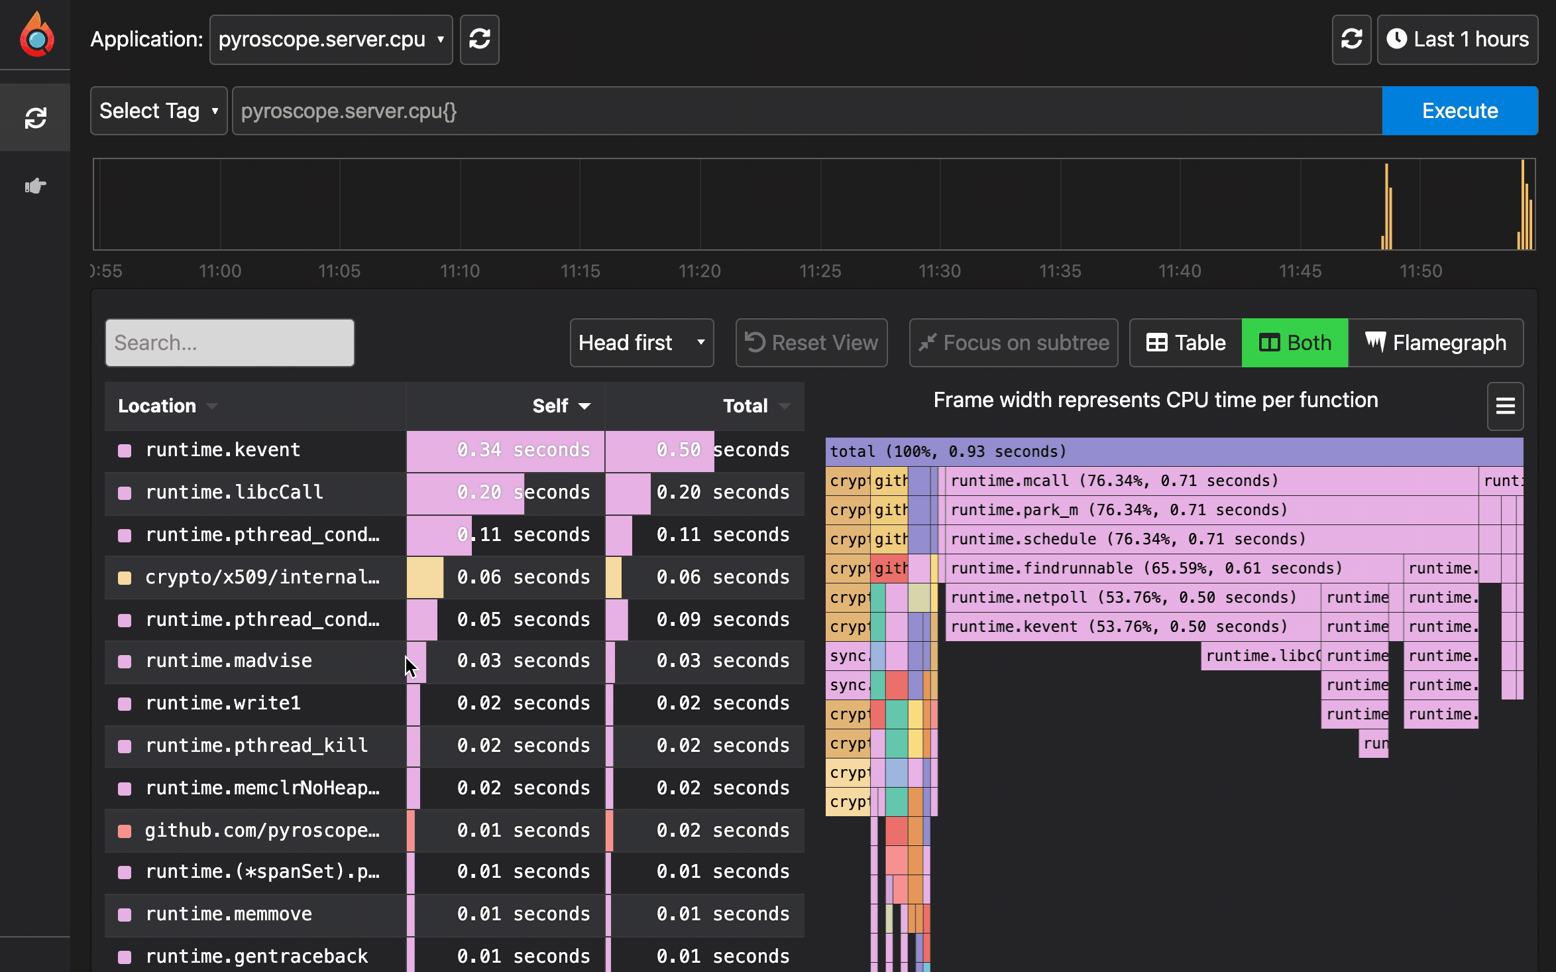Select the tag explorer hand icon in sidebar
The width and height of the screenshot is (1556, 972).
[x=34, y=186]
